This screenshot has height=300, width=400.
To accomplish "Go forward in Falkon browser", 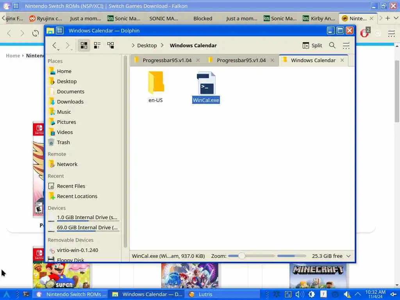I will click(22, 33).
